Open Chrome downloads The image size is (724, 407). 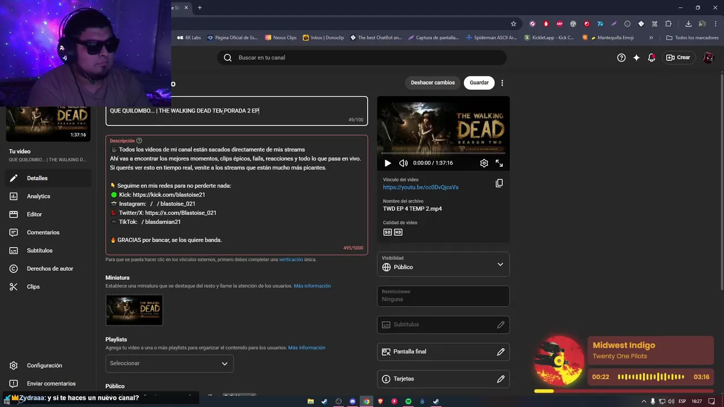coord(688,24)
